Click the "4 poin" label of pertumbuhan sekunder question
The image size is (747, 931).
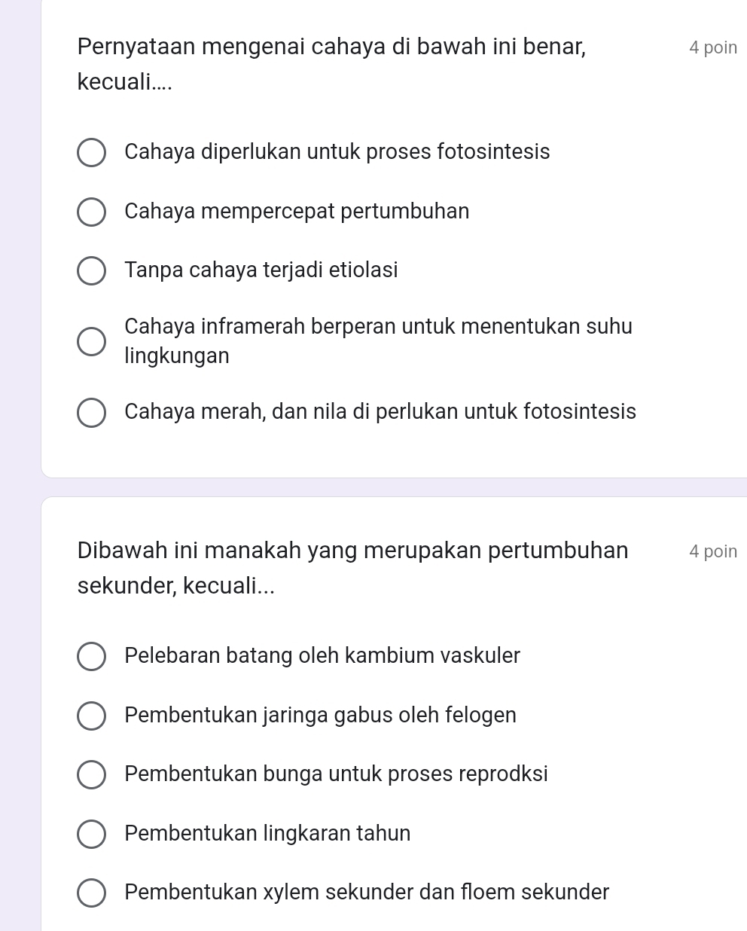pyautogui.click(x=712, y=551)
